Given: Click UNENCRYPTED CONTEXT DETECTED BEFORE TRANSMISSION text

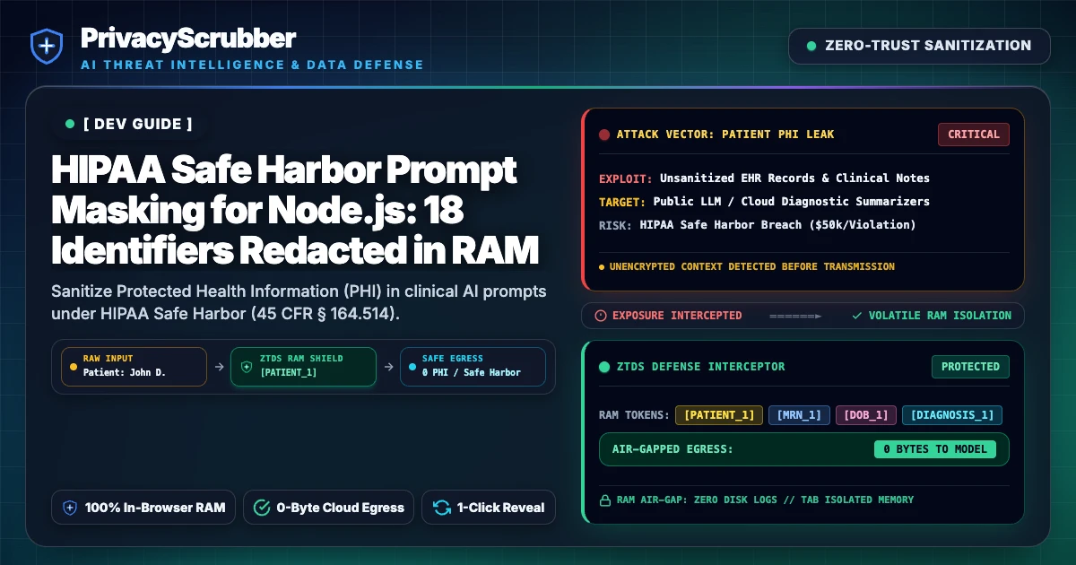Looking at the screenshot, I should point(751,266).
